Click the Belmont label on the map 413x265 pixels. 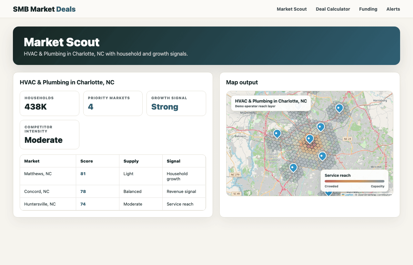(240, 136)
